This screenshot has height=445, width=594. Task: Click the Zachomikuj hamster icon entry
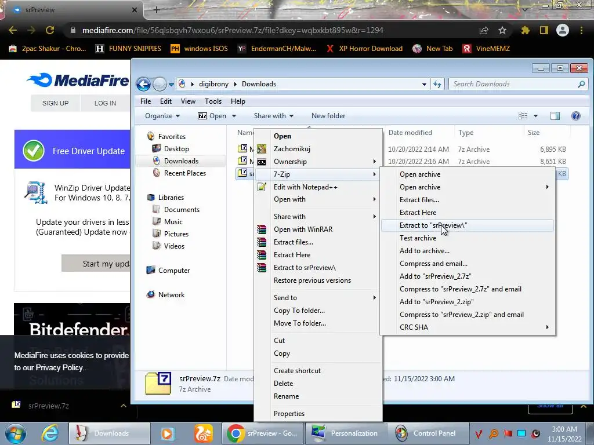click(x=262, y=149)
